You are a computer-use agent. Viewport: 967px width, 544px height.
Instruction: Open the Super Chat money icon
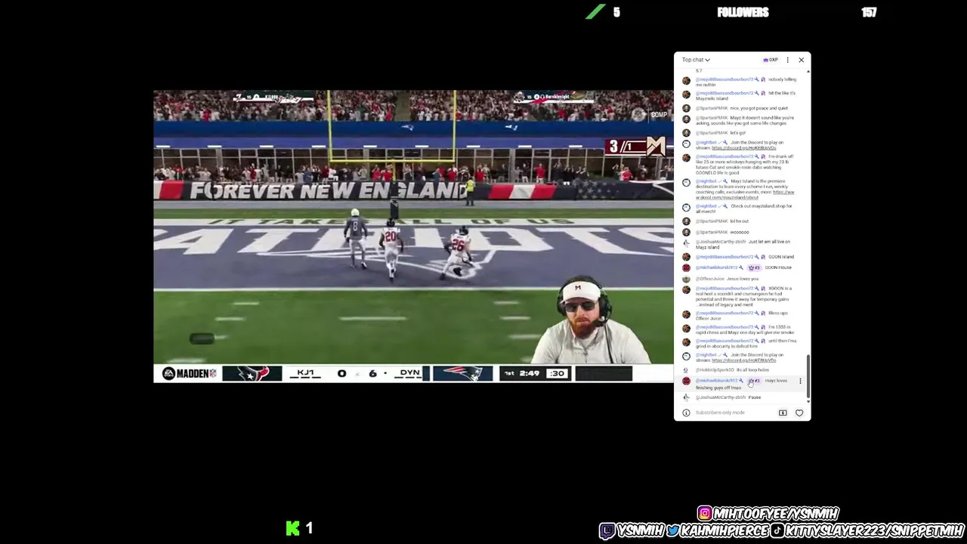783,413
